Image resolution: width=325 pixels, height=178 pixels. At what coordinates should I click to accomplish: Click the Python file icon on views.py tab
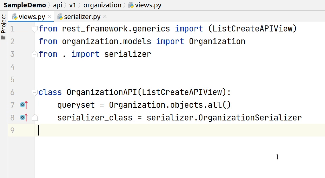coord(14,17)
